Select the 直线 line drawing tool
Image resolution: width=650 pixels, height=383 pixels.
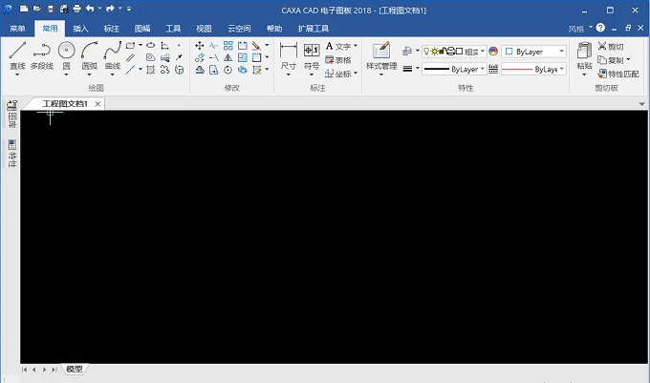[17, 55]
